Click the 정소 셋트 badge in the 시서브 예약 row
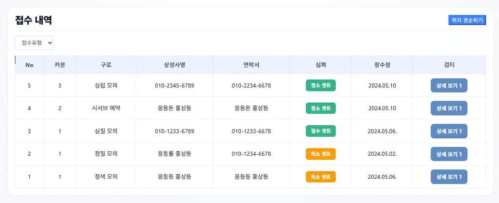499x203 pixels. pos(321,108)
